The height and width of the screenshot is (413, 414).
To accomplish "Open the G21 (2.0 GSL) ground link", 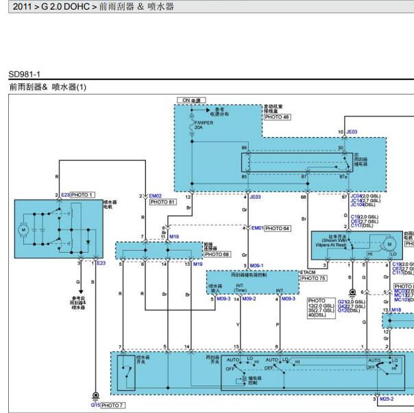I will (x=342, y=301).
